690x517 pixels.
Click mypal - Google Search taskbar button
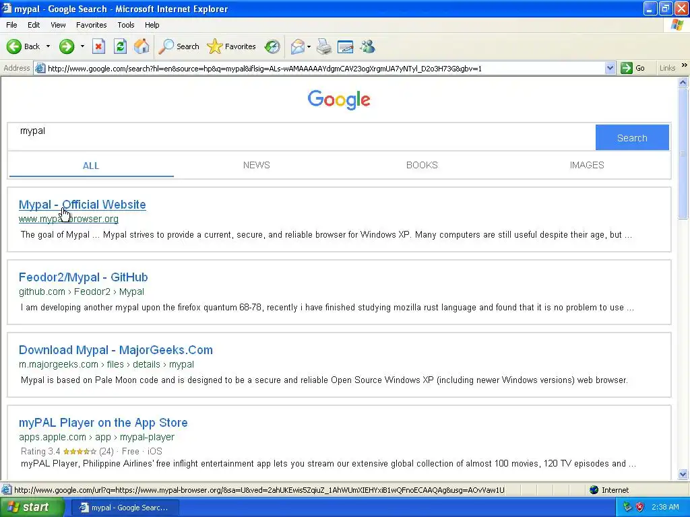click(125, 508)
